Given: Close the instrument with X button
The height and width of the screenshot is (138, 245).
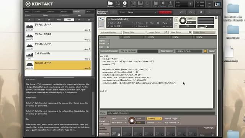Looking at the screenshot, I should [x=216, y=18].
